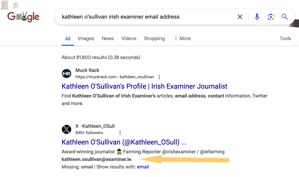Click the Google logo
The height and width of the screenshot is (177, 299).
click(x=23, y=16)
